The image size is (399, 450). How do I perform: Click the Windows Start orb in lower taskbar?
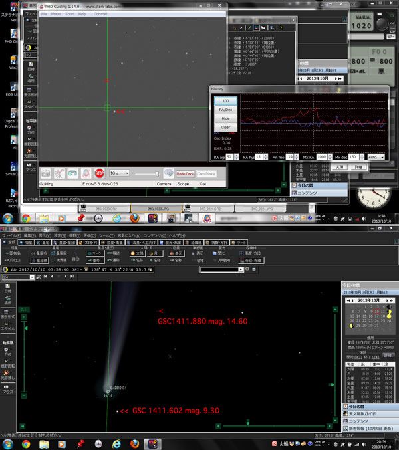(8, 444)
